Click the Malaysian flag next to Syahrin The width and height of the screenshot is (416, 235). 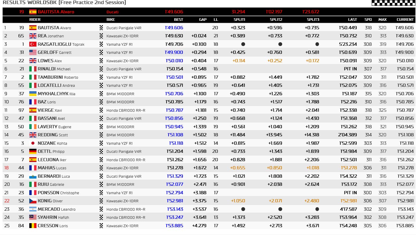pyautogui.click(x=33, y=217)
